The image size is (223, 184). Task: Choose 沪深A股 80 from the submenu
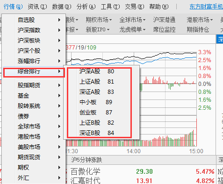coord(97,71)
